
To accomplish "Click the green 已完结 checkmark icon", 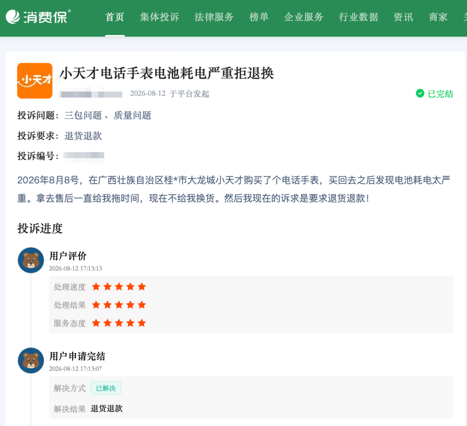I will 420,94.
